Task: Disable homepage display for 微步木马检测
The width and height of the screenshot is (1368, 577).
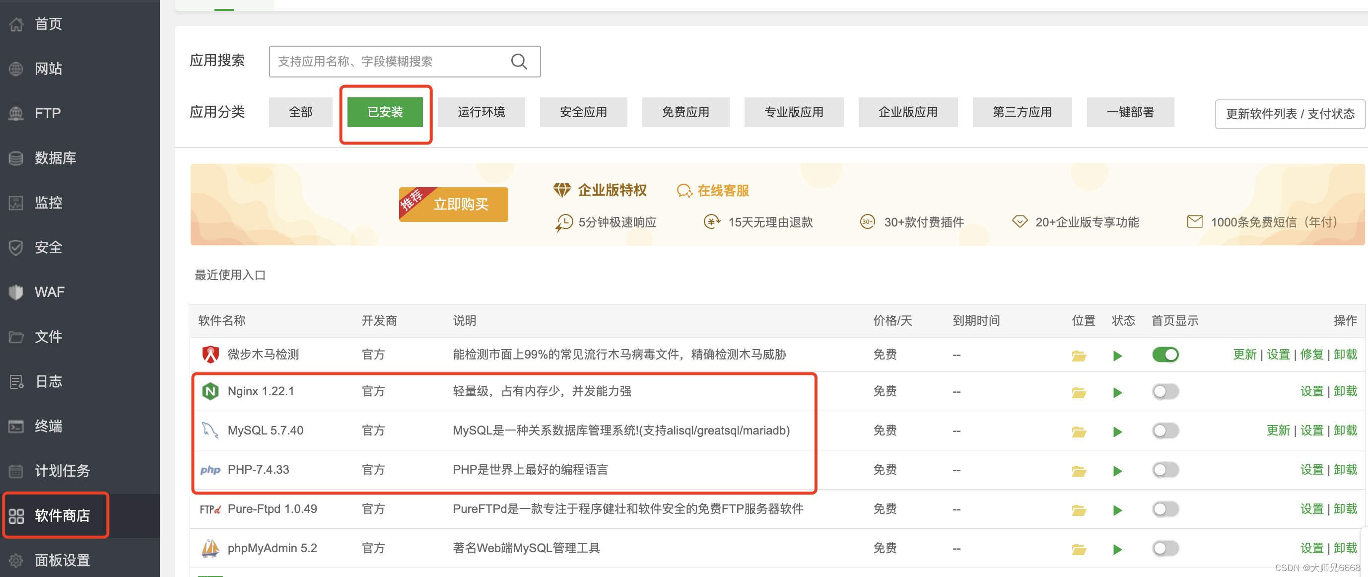Action: click(x=1165, y=355)
